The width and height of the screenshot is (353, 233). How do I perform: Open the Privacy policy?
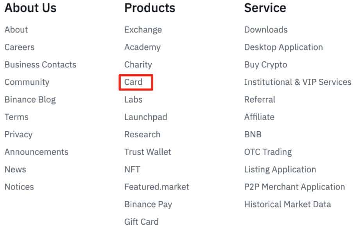click(x=18, y=134)
